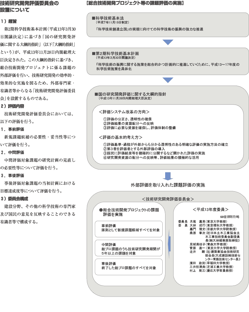Select chairman "月尾 嘉男(東京大学教授)"
Screen dimensions: 249x312
[208, 221]
